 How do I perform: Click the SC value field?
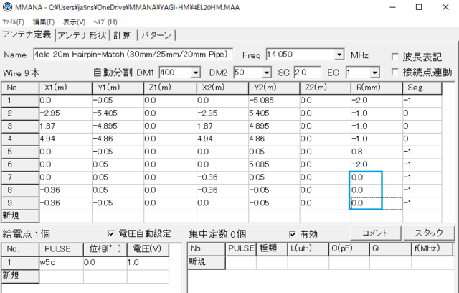308,73
